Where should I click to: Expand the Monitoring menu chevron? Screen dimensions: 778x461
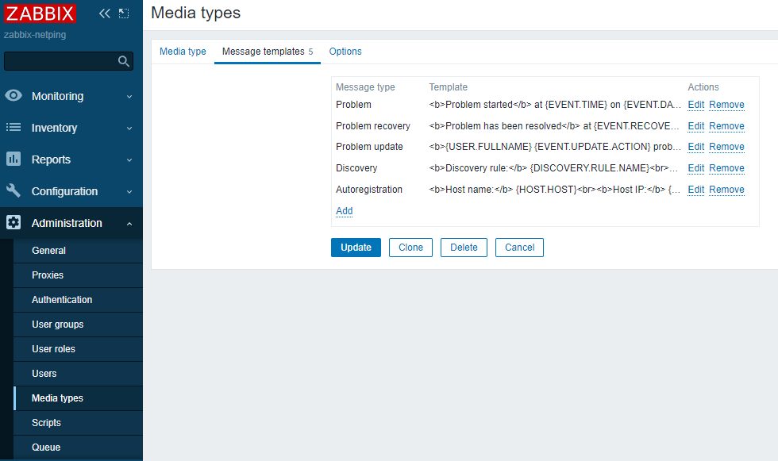point(129,97)
